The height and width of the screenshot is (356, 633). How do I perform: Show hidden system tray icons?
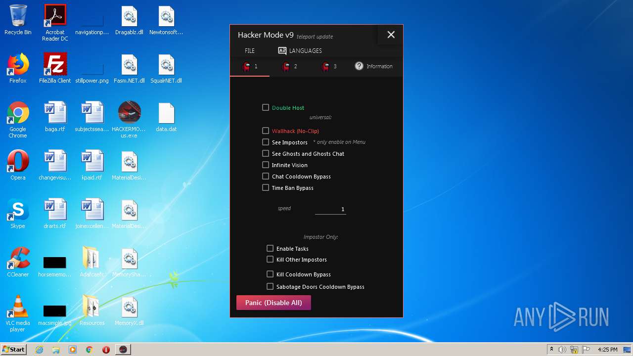pos(551,350)
